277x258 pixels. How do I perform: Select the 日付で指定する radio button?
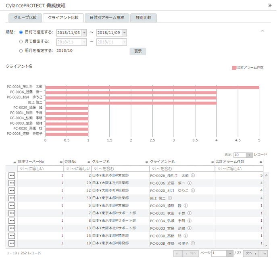(x=21, y=32)
